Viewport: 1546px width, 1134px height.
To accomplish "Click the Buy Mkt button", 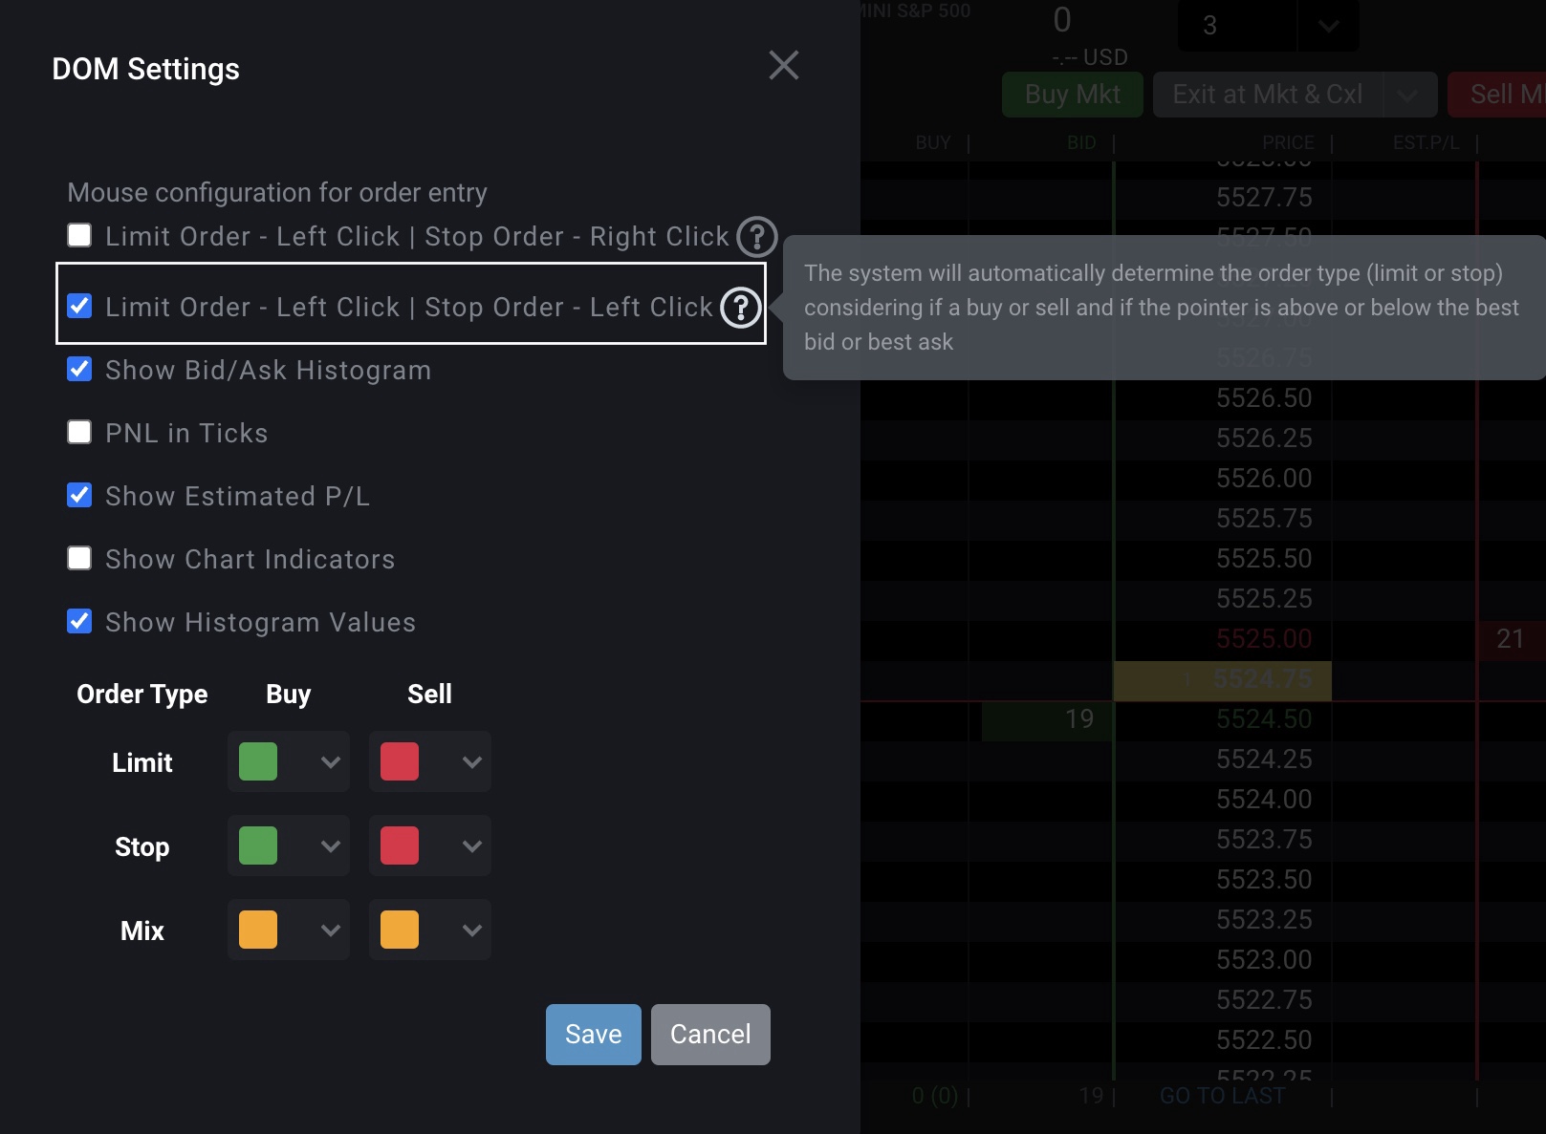I will pos(1072,95).
